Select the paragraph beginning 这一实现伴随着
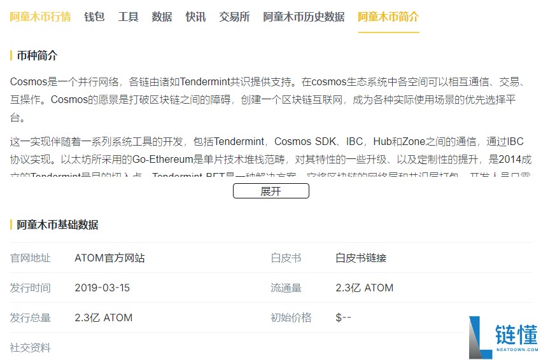Screen dimensions: 541x360 pos(271,156)
